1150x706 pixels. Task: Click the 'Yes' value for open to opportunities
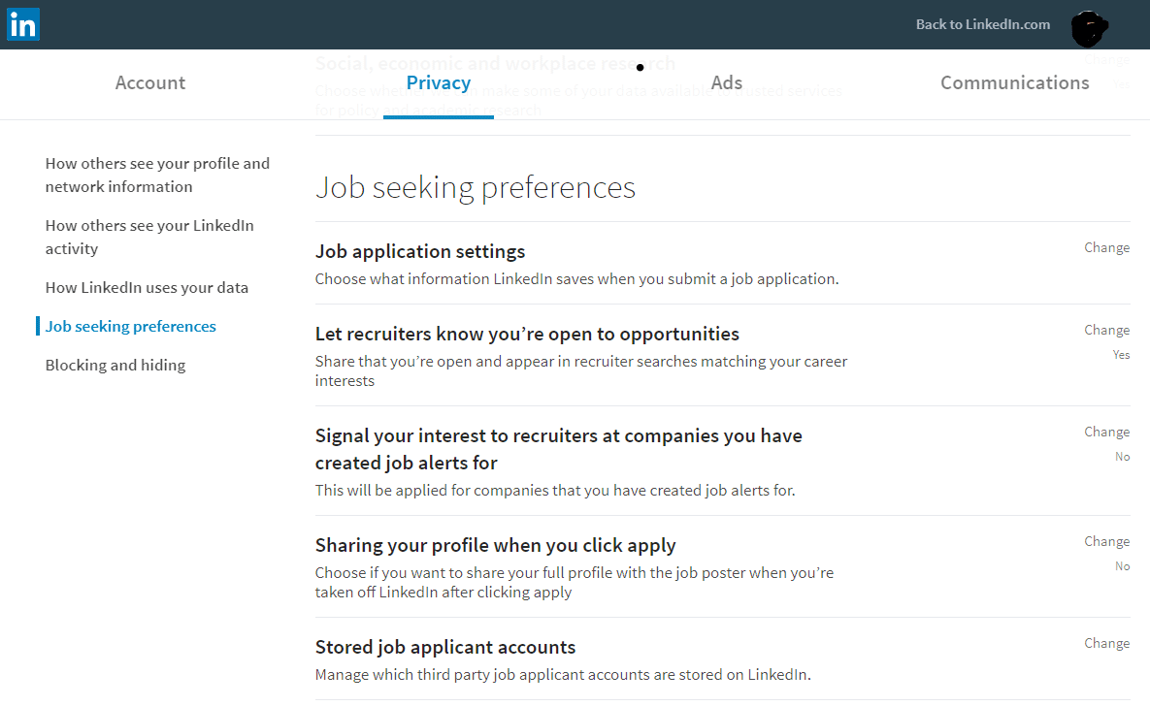coord(1122,355)
